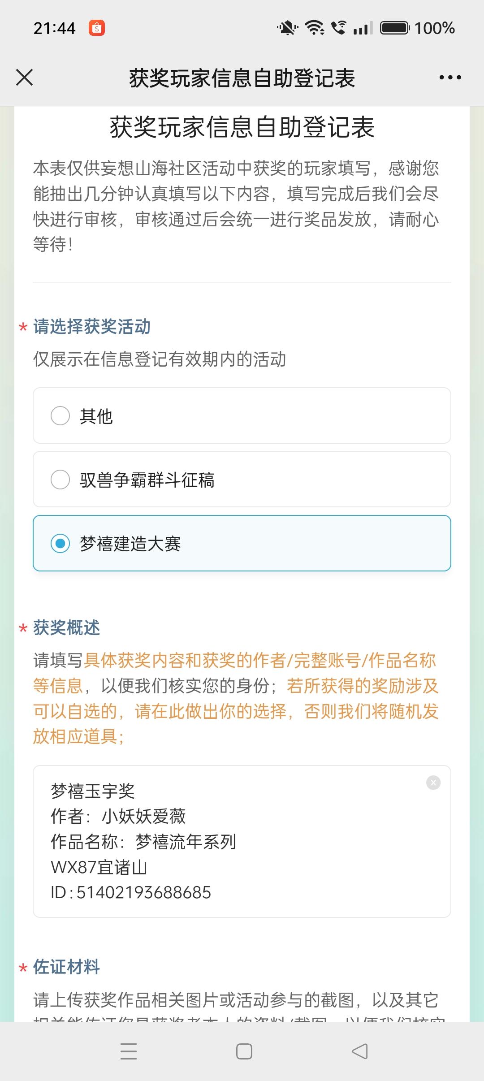Tap the Shopee notification icon in status bar
The image size is (484, 1081).
[x=96, y=28]
